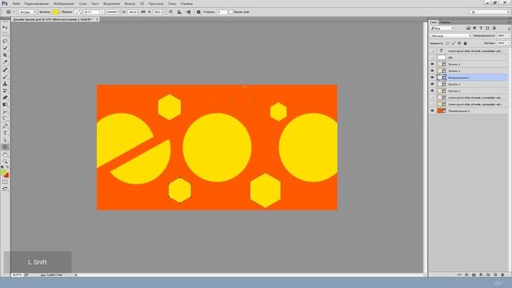The image size is (512, 288).
Task: Open path operations in options bar
Action: click(x=170, y=12)
